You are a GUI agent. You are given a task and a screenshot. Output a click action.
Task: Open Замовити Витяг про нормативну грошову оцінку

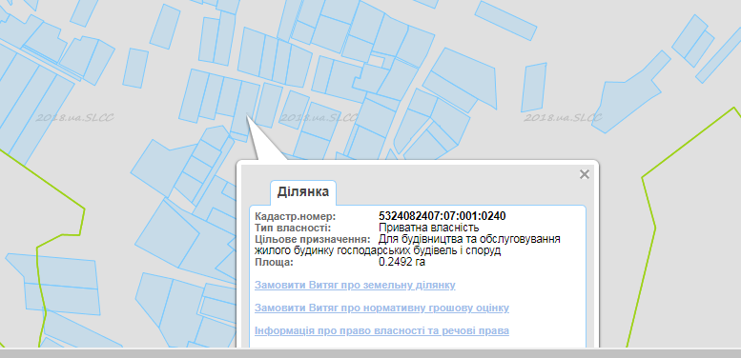pyautogui.click(x=381, y=308)
